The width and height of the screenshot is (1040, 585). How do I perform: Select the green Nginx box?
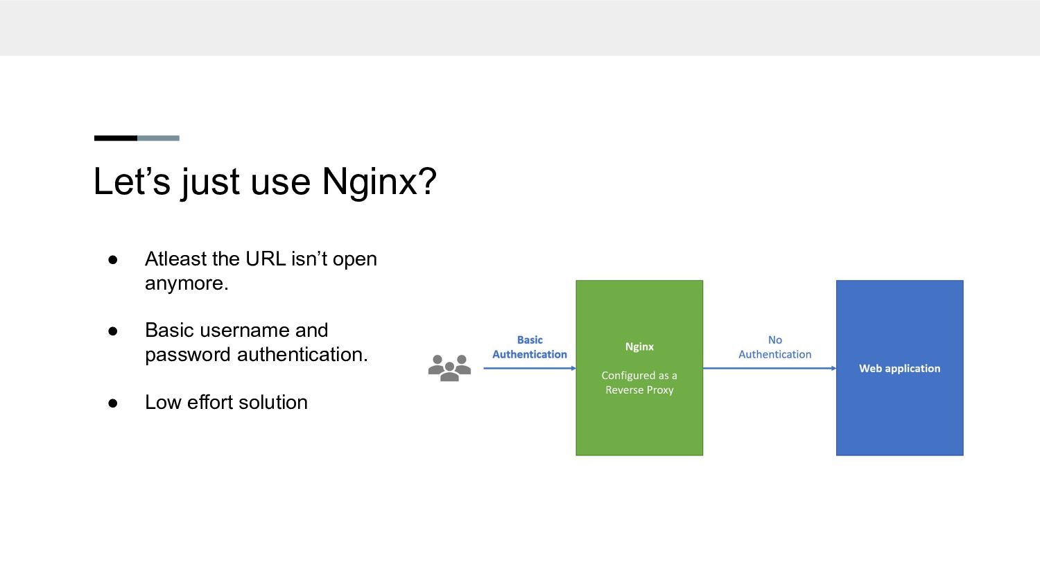(639, 368)
